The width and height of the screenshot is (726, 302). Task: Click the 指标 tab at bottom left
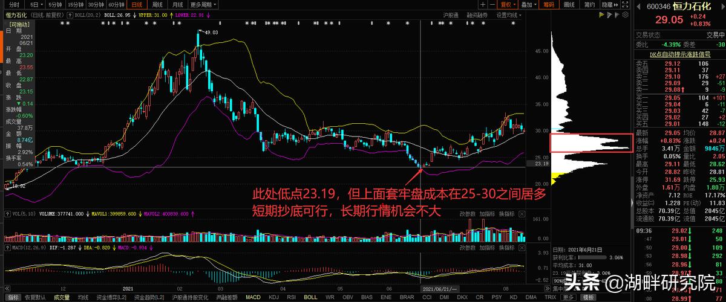coord(13,298)
